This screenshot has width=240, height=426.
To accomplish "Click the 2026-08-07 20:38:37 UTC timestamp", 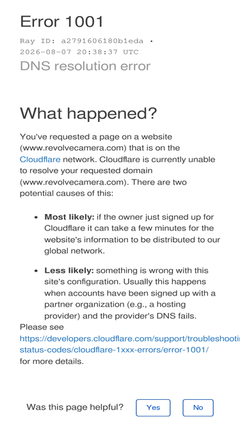I will tap(79, 52).
